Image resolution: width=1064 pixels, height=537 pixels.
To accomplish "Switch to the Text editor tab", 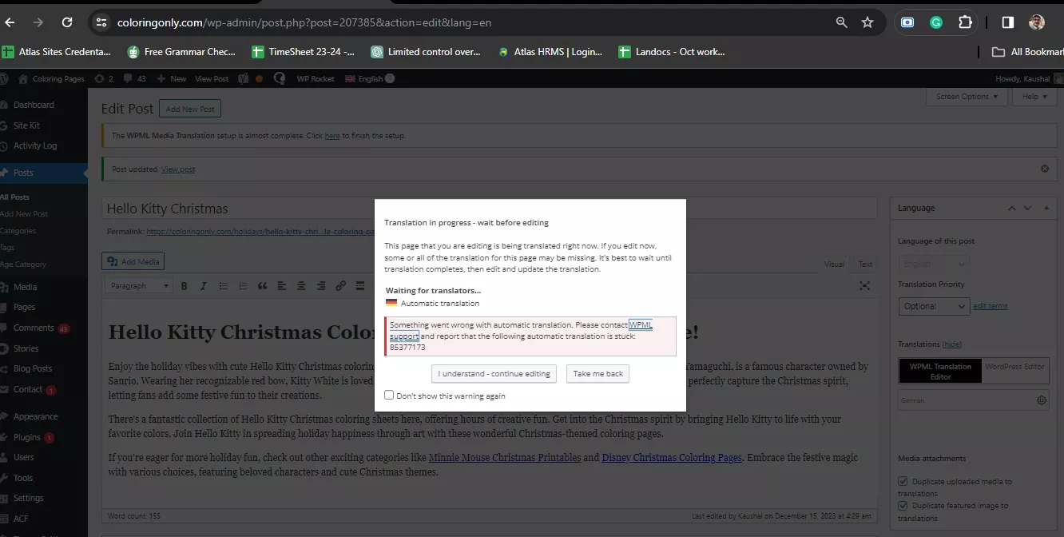I will point(865,264).
